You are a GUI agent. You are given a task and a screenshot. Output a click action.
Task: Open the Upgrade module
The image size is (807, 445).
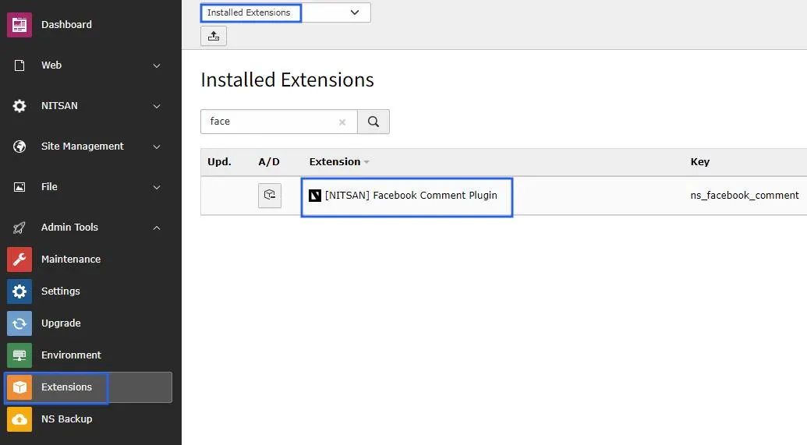click(x=61, y=323)
